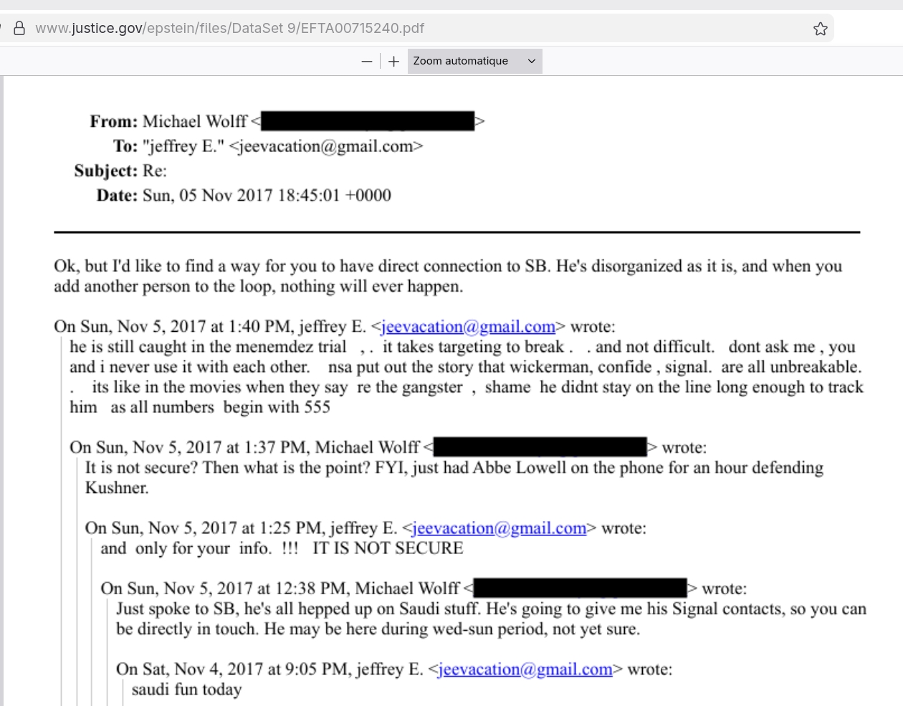Open the Zoom automatique dropdown

click(474, 62)
